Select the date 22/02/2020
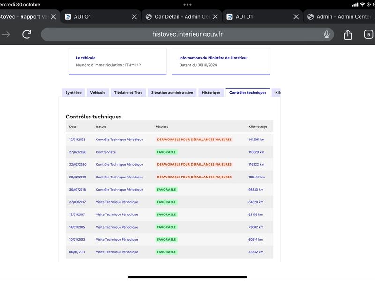 (78, 165)
